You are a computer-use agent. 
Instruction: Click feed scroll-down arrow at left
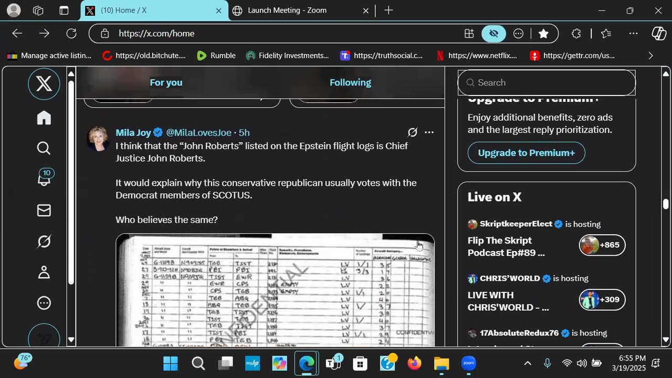coord(71,340)
